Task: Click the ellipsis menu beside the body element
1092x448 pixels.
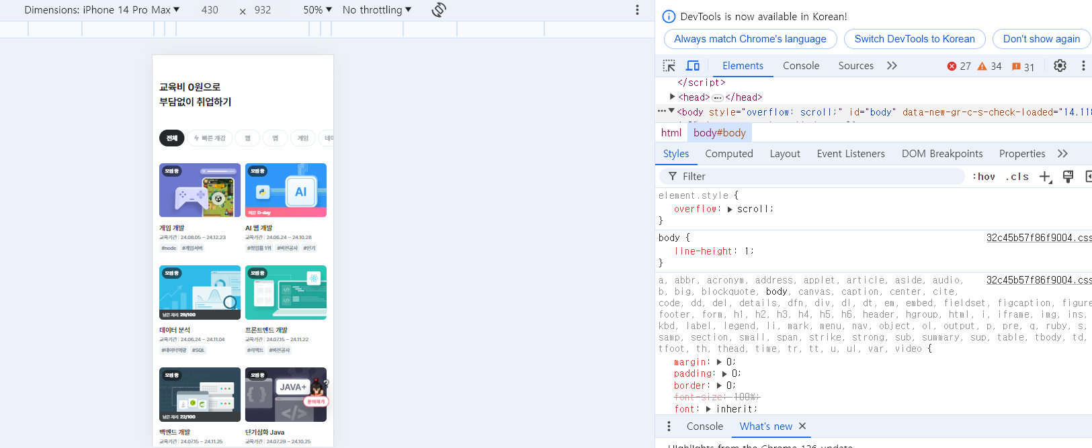Action: click(662, 111)
